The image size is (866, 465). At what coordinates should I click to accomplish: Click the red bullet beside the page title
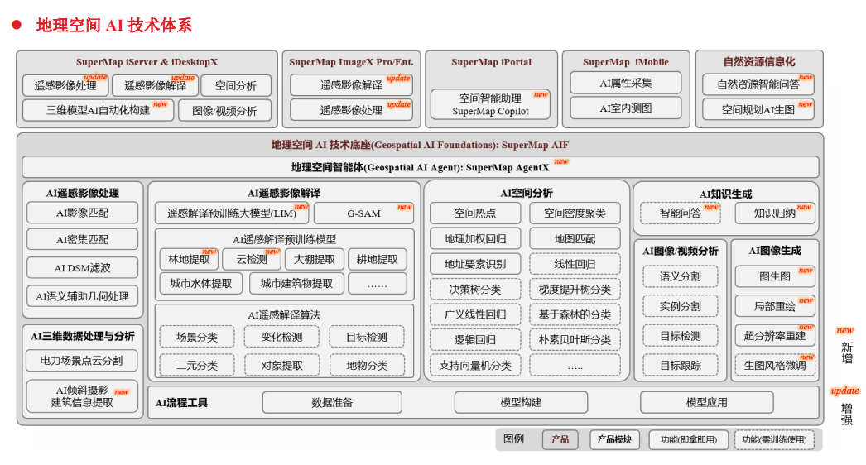click(x=16, y=25)
